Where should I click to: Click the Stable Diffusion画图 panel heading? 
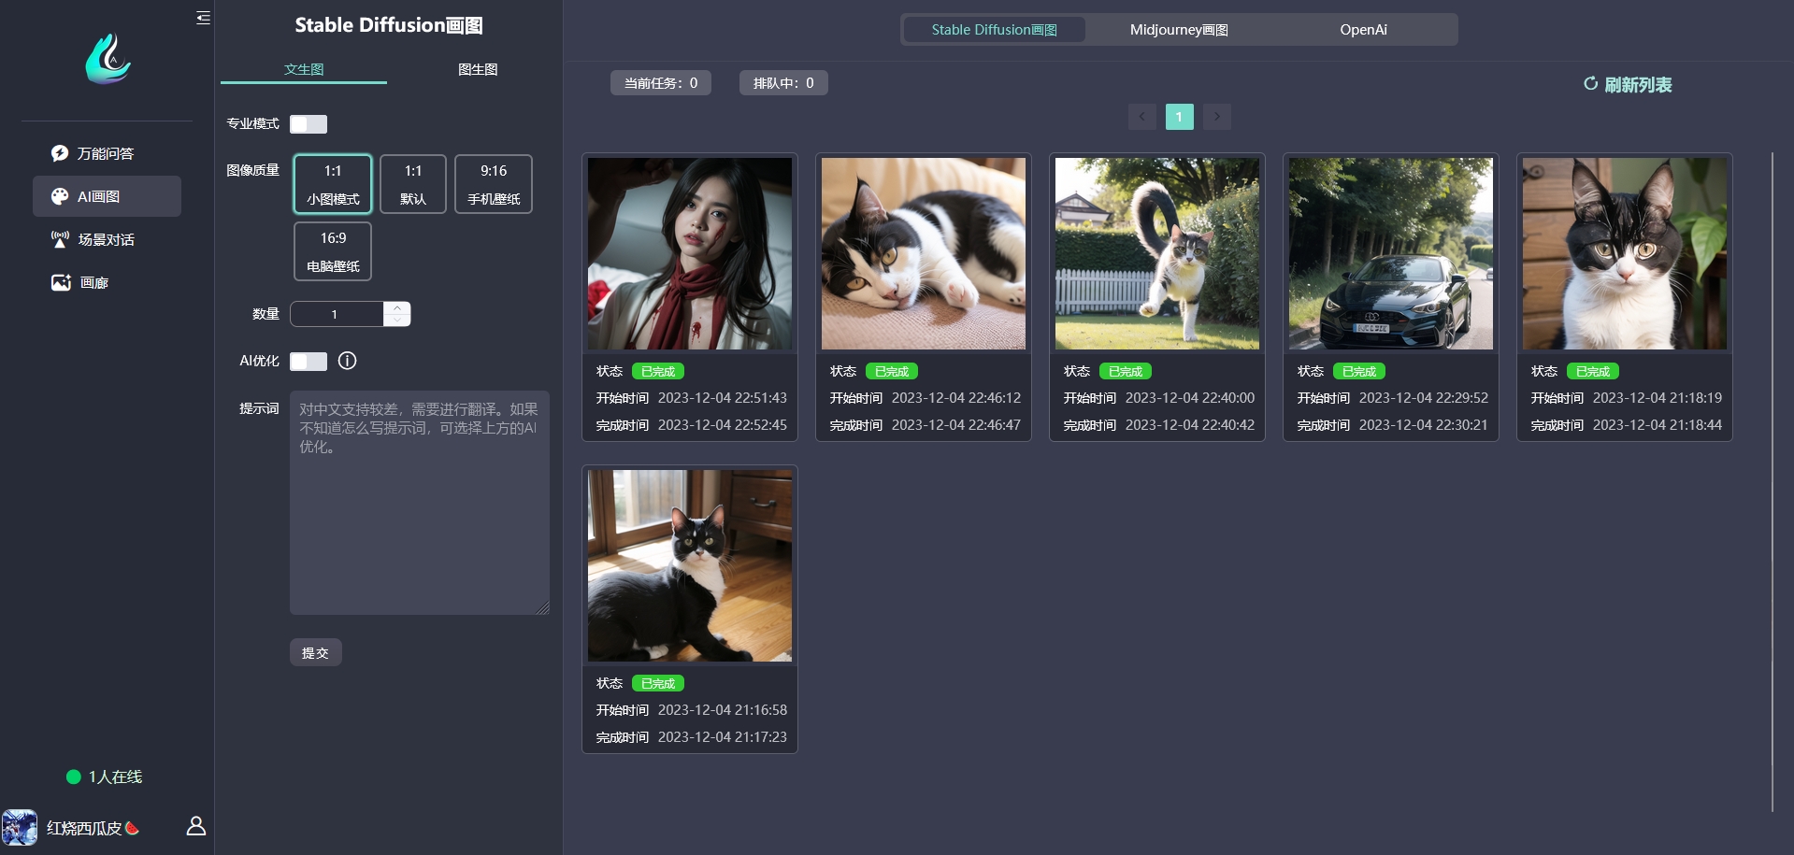(389, 25)
